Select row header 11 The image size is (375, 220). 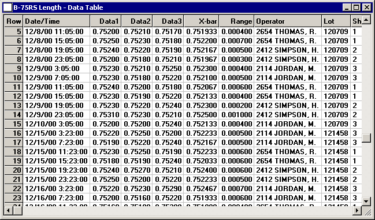(14, 87)
